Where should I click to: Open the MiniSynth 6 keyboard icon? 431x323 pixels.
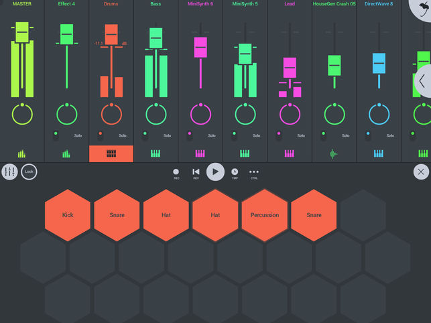point(200,153)
